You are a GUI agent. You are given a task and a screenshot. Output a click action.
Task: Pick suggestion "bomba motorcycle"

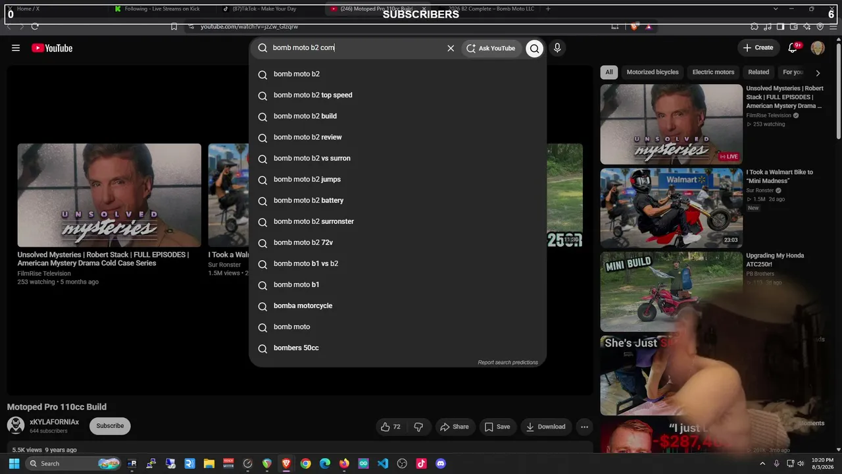tap(397, 305)
